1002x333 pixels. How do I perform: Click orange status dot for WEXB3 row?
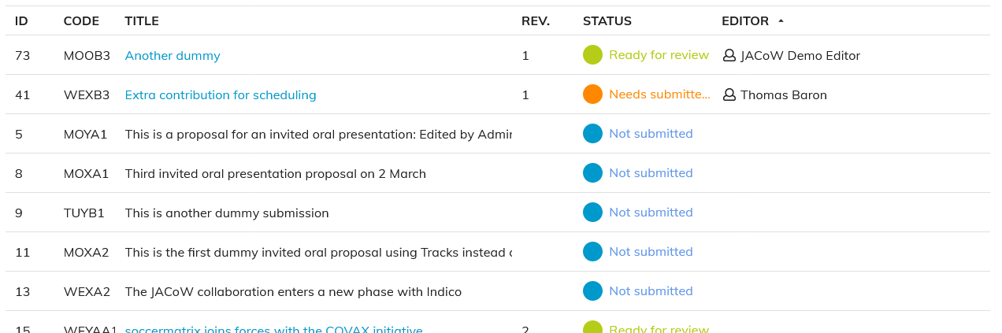pos(592,94)
